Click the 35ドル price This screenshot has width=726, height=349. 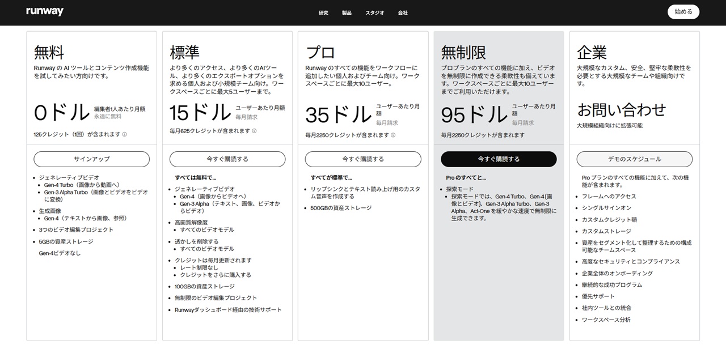click(x=338, y=115)
